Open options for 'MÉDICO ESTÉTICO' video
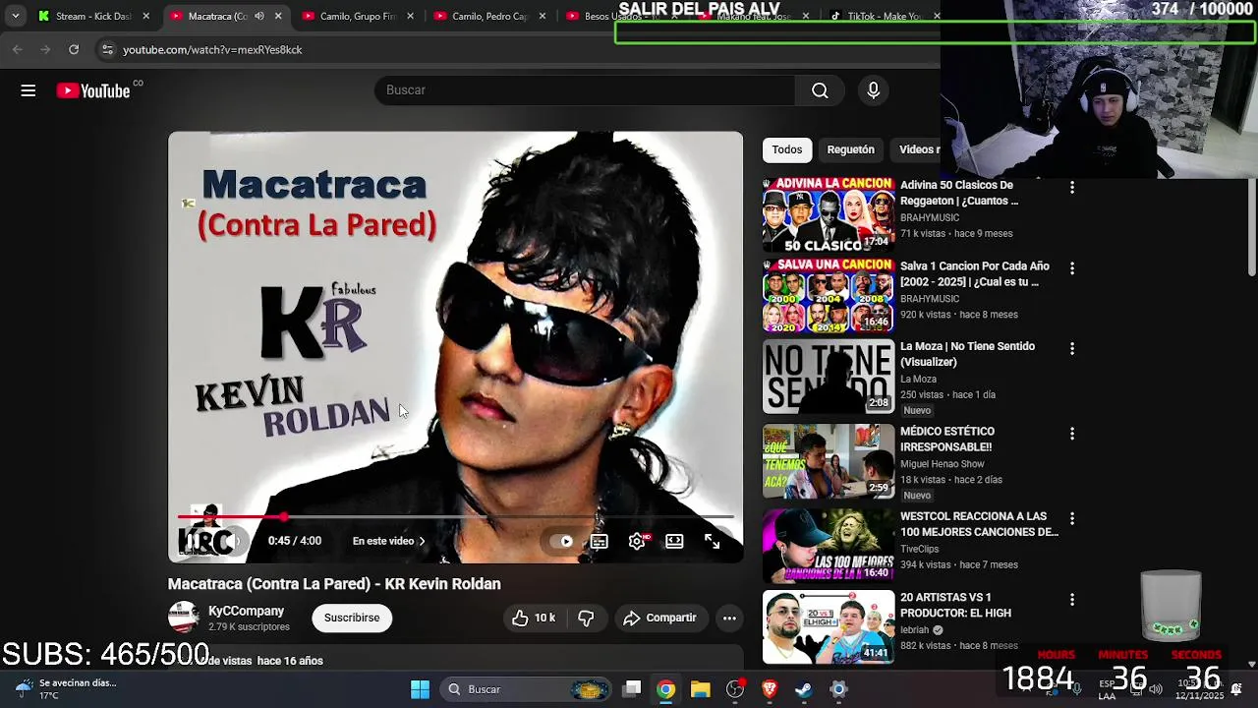This screenshot has width=1258, height=708. (x=1072, y=433)
